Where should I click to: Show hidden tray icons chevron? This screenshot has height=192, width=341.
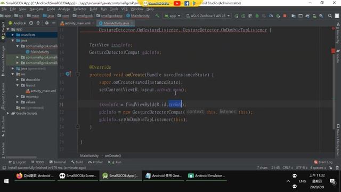click(288, 181)
